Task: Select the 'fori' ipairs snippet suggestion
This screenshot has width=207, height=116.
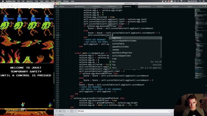Action: (135, 68)
